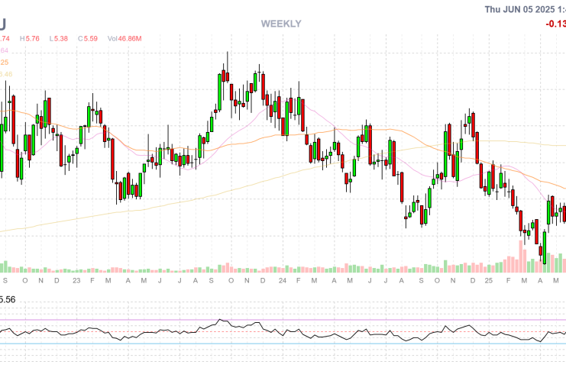Click the yellow moving average value label
The width and height of the screenshot is (566, 371).
coord(5,73)
